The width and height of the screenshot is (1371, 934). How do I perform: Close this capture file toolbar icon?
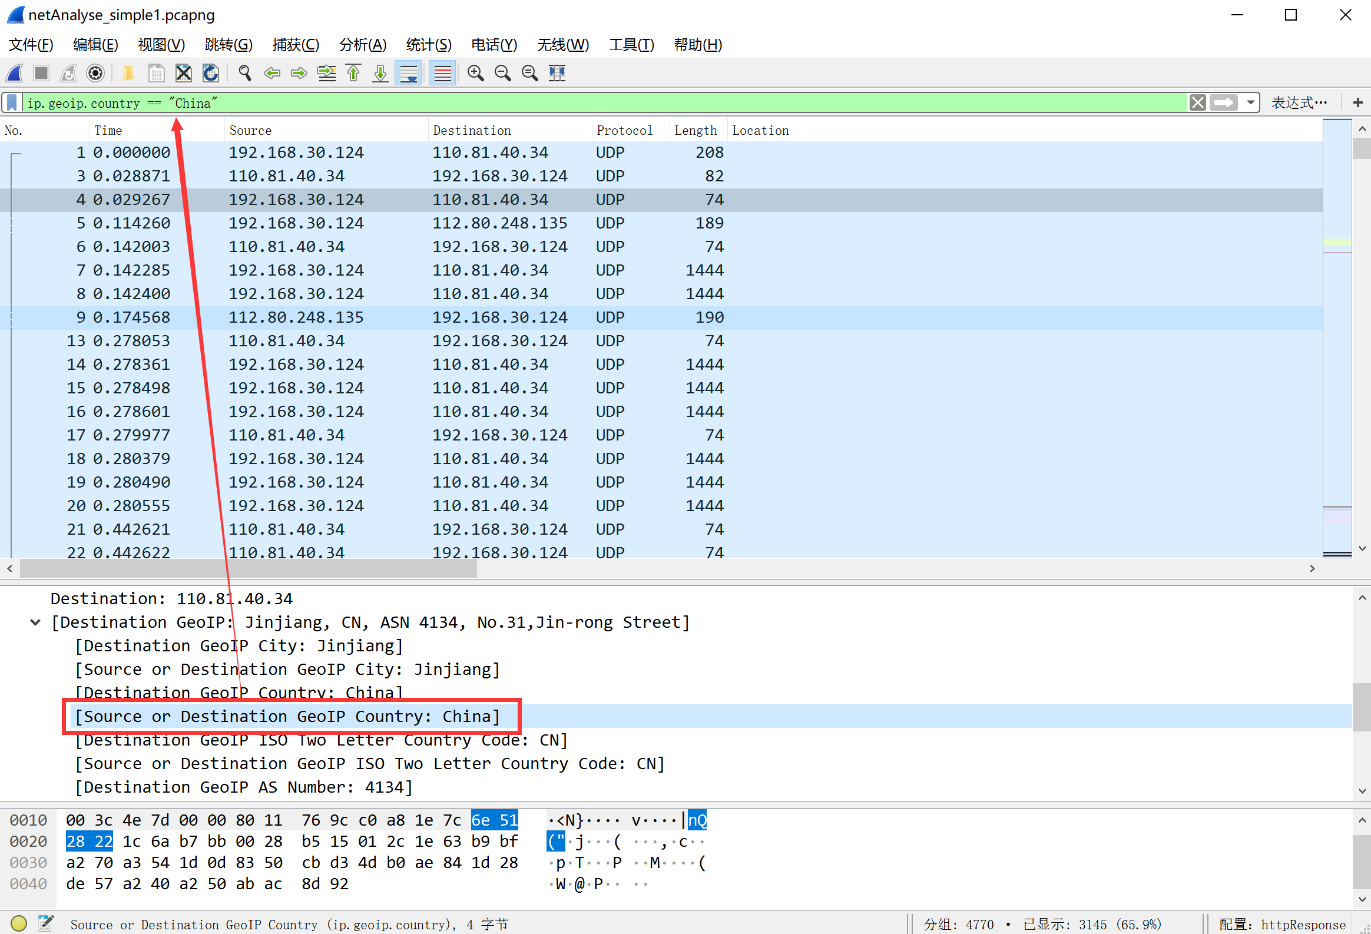pos(184,73)
